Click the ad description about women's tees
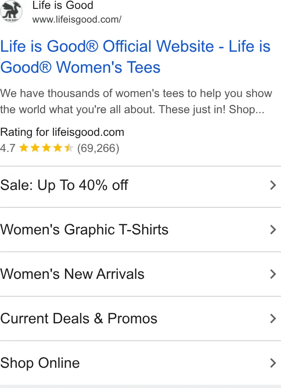 click(x=136, y=101)
